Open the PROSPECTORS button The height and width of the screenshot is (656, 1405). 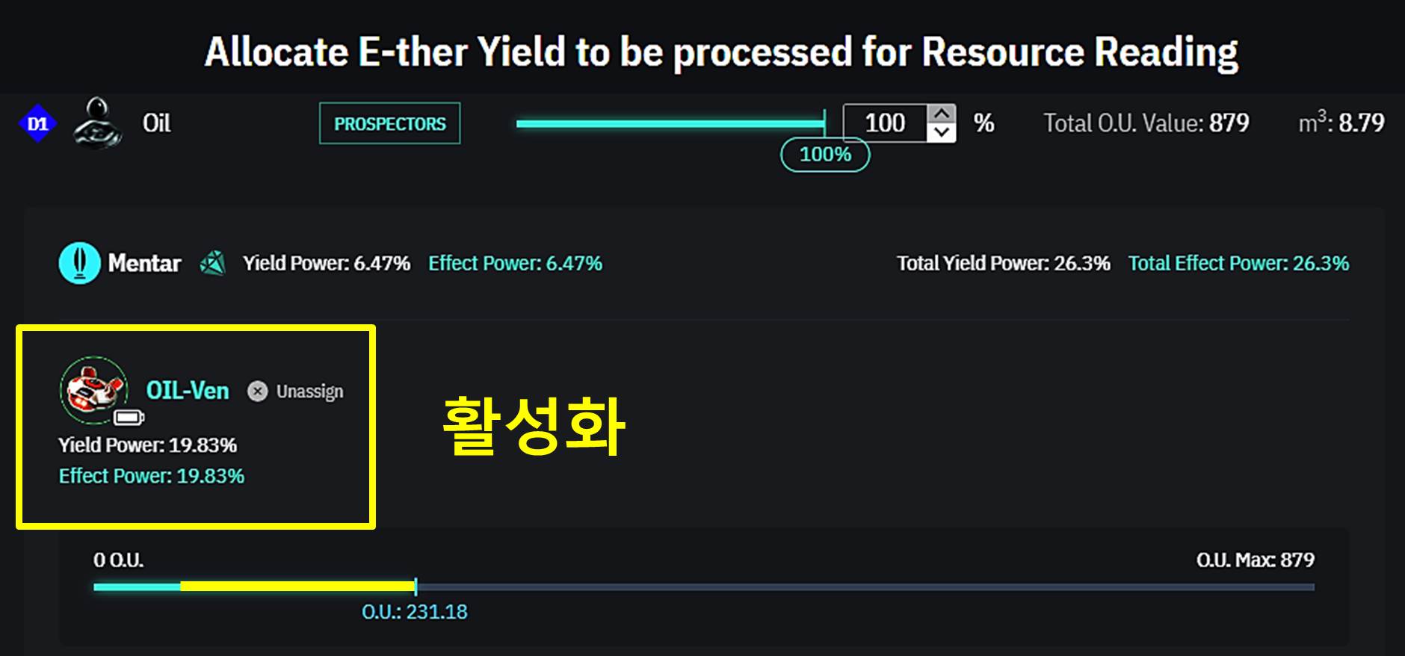(x=389, y=123)
